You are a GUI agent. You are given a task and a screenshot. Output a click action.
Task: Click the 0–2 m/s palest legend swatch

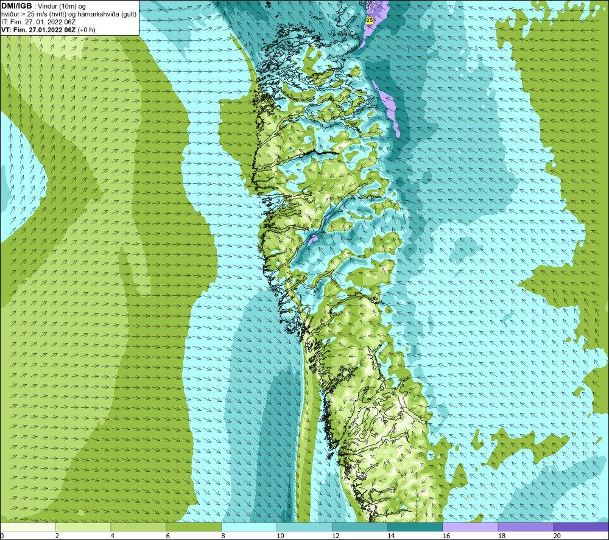pos(28,527)
